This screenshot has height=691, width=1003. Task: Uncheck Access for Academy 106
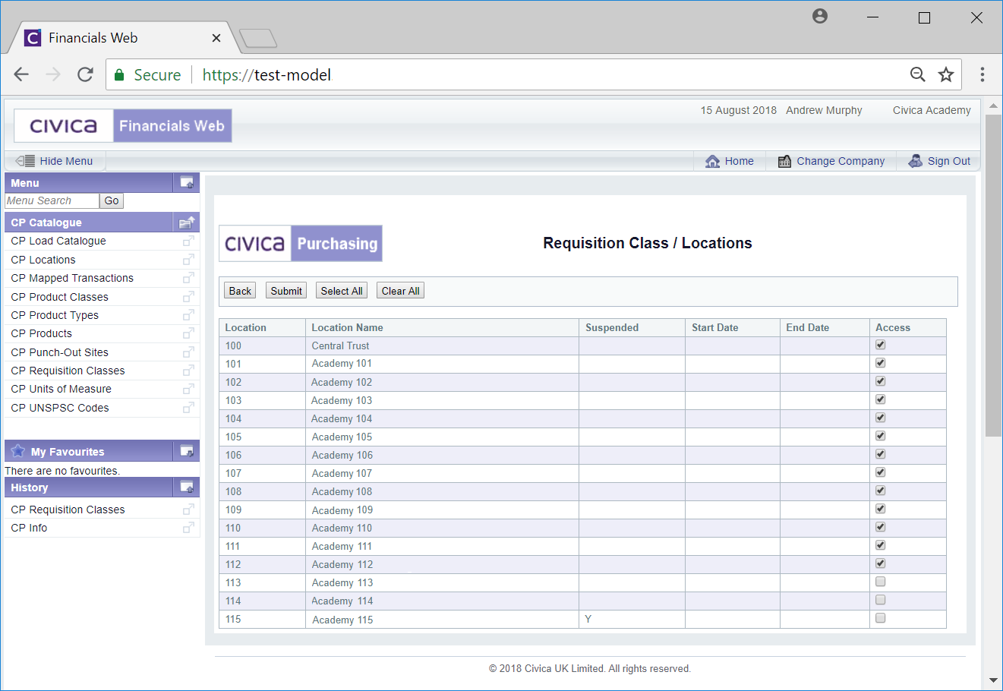pyautogui.click(x=881, y=454)
